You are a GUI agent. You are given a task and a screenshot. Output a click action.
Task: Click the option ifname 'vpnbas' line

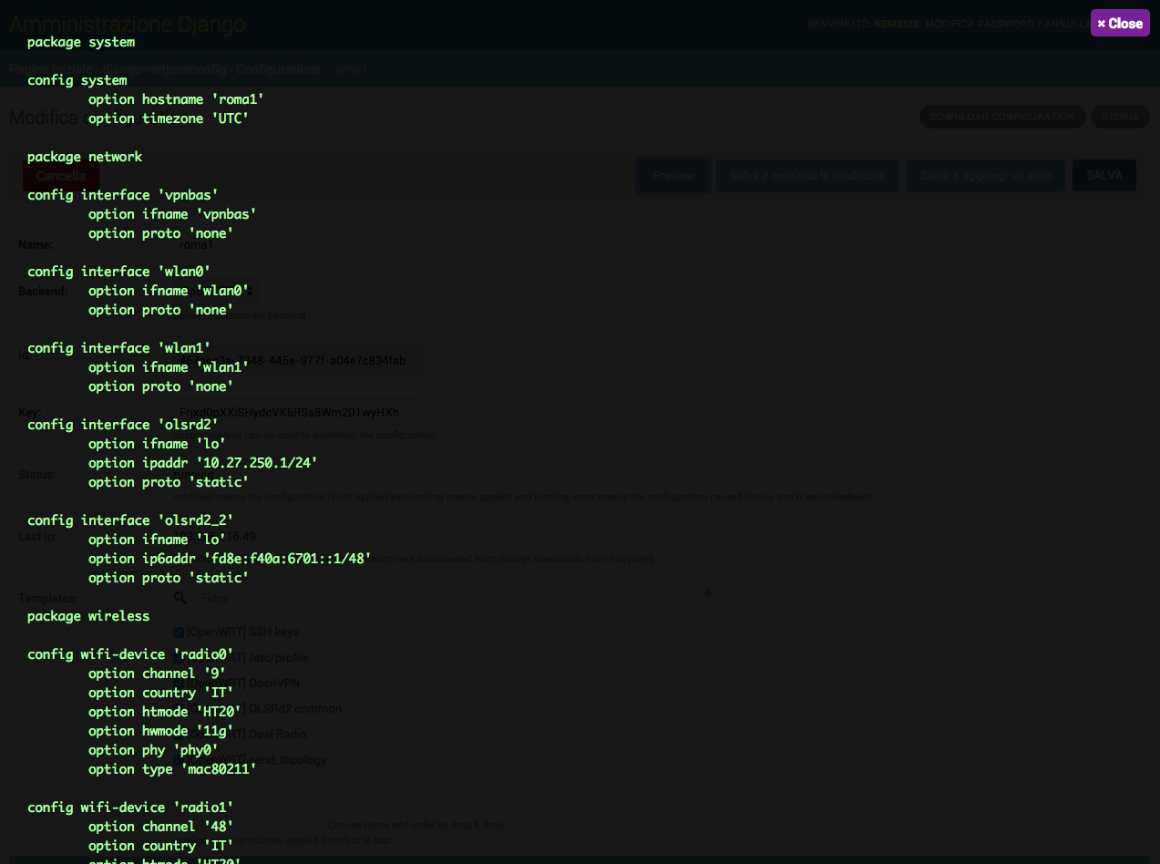172,214
